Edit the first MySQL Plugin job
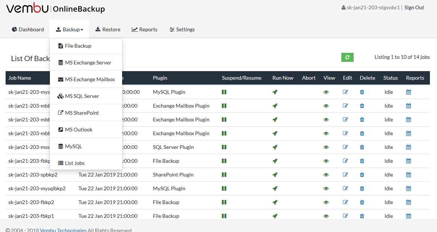This screenshot has width=437, height=232. pyautogui.click(x=345, y=92)
